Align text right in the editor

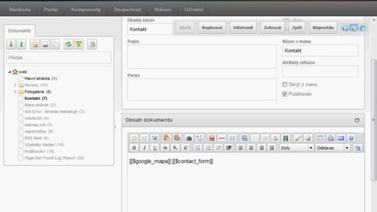262,148
